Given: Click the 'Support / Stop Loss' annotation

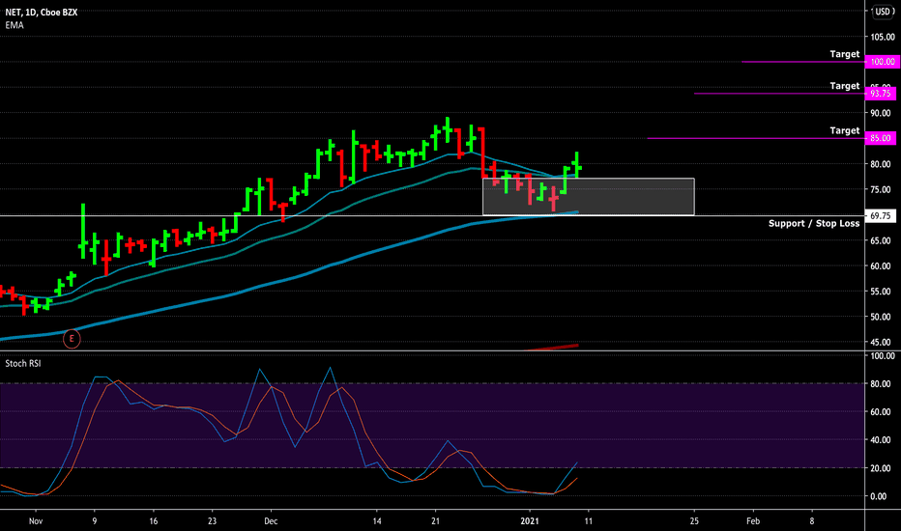Looking at the screenshot, I should pyautogui.click(x=814, y=223).
